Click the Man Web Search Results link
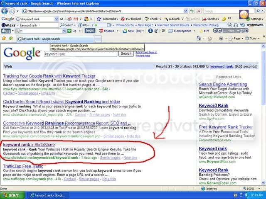Viewport: 266px width, 199px height. pos(173,25)
